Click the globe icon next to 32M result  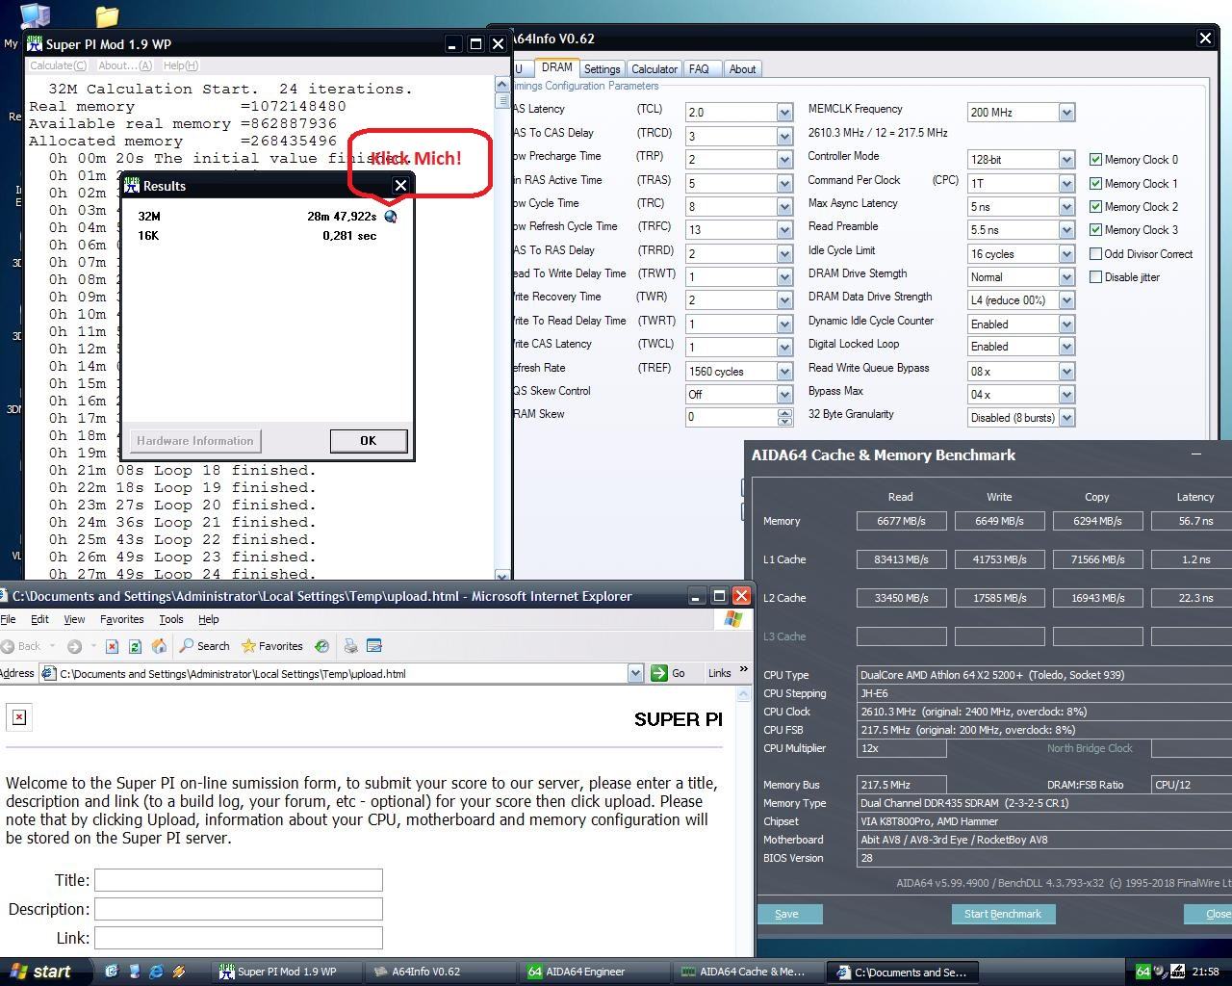point(390,217)
